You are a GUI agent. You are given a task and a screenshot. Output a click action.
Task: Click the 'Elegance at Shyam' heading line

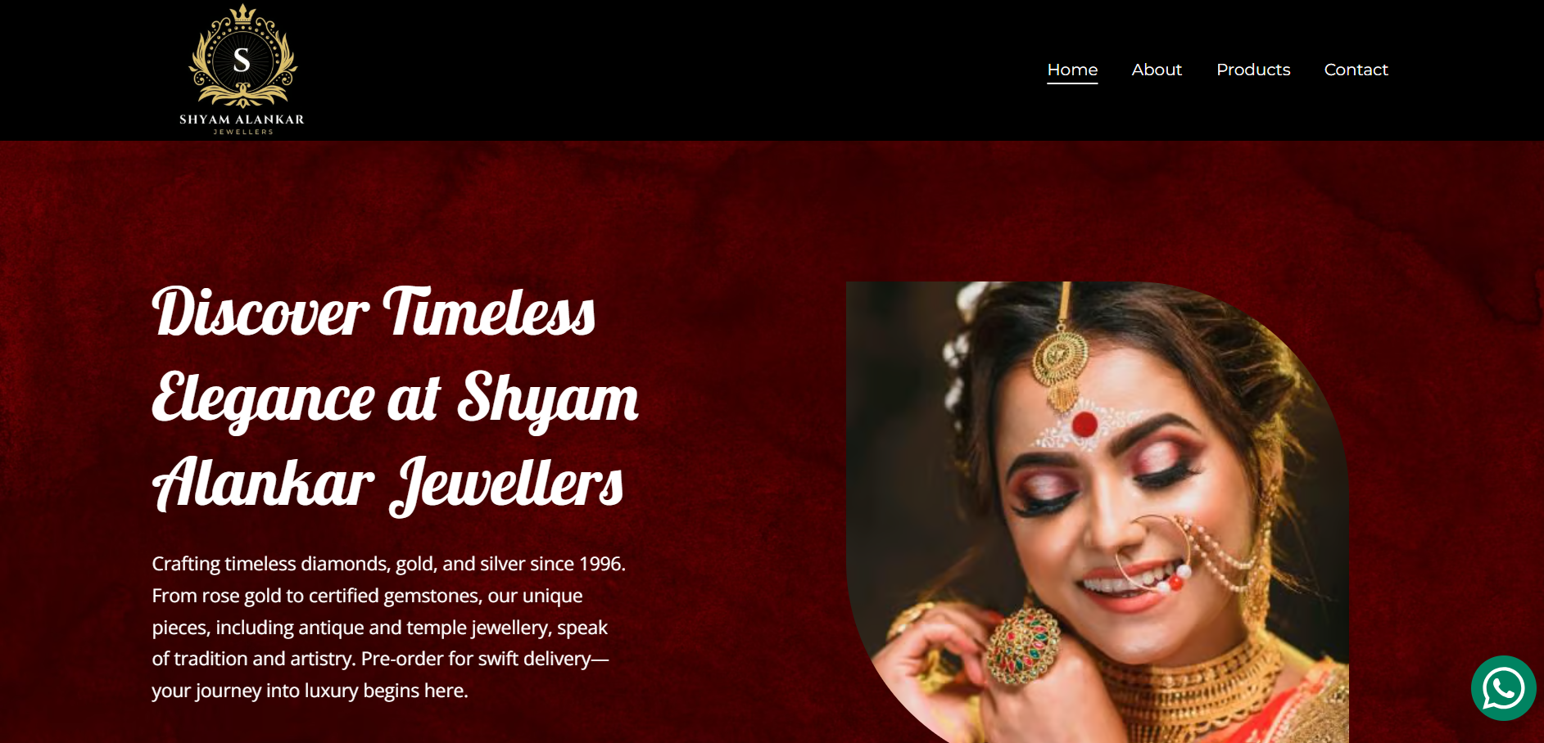[395, 399]
